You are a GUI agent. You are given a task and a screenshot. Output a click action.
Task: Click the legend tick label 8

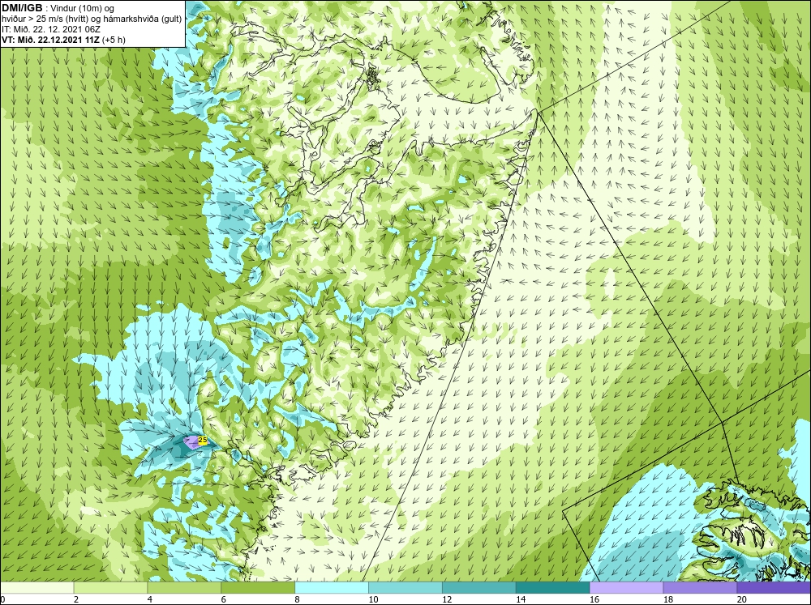point(298,599)
